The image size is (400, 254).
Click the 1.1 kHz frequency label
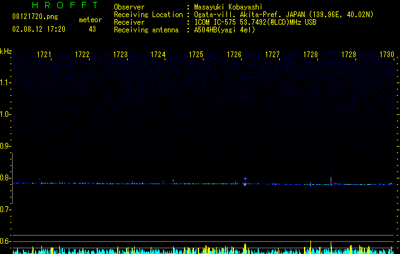coord(5,83)
